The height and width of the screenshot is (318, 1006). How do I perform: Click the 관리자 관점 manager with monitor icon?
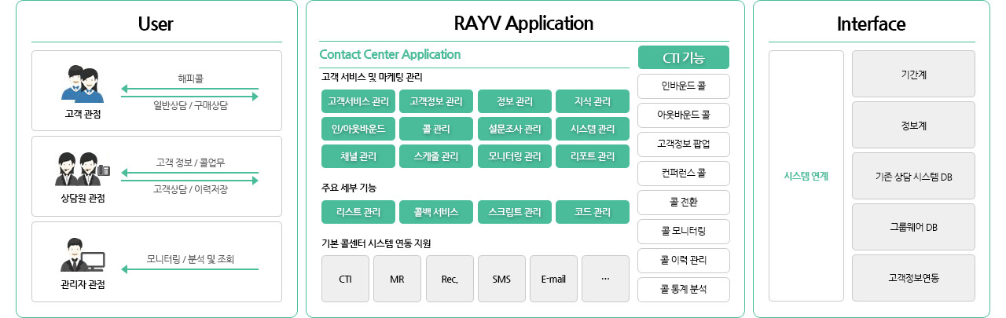(83, 255)
